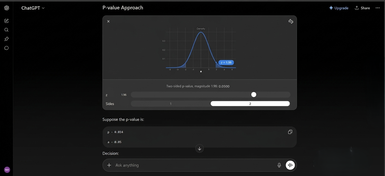Share this conversation
This screenshot has height=176, width=385.
pos(362,8)
